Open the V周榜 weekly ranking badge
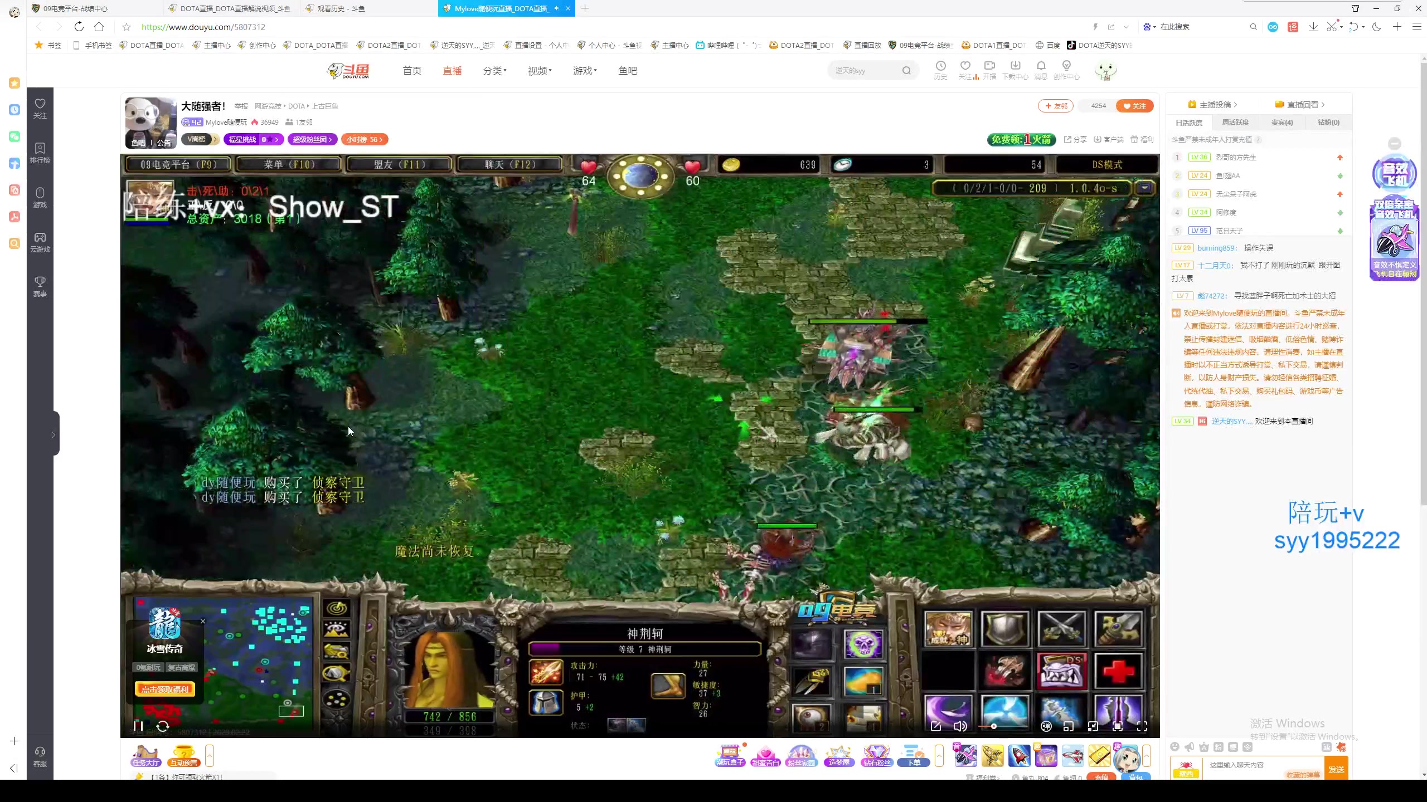 [200, 139]
